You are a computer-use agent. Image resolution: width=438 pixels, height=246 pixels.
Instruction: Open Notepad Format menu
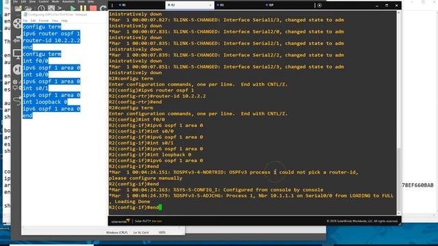click(x=44, y=20)
